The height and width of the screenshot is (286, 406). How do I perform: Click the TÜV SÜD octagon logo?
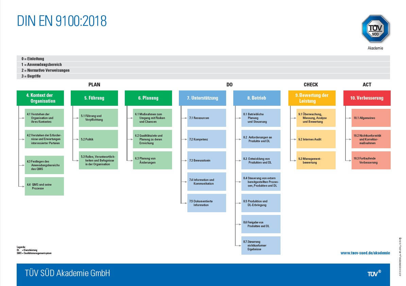375,29
